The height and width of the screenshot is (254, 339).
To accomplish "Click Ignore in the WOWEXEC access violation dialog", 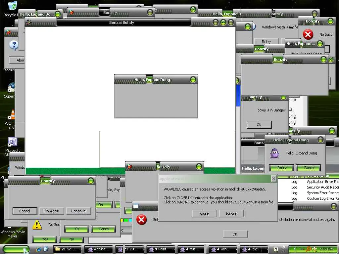I will click(x=231, y=213).
